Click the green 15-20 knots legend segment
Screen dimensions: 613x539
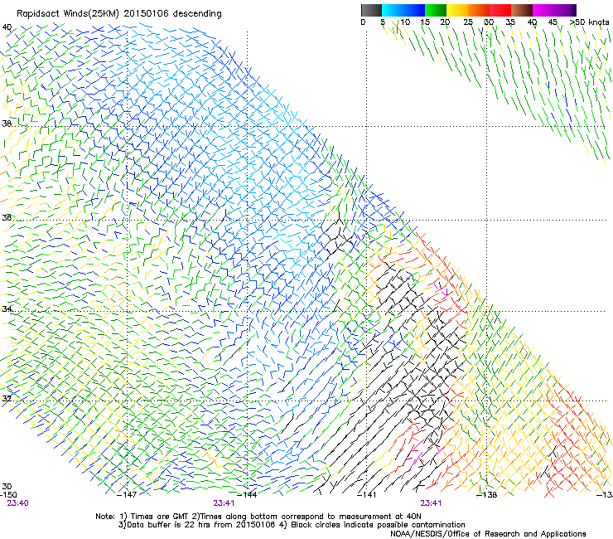436,10
